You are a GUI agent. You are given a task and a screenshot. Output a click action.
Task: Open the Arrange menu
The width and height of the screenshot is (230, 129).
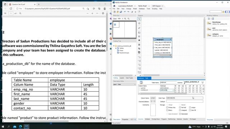click(x=129, y=9)
